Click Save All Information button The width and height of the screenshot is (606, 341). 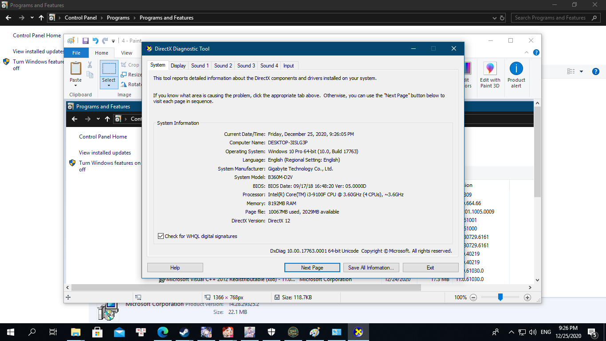click(x=371, y=268)
